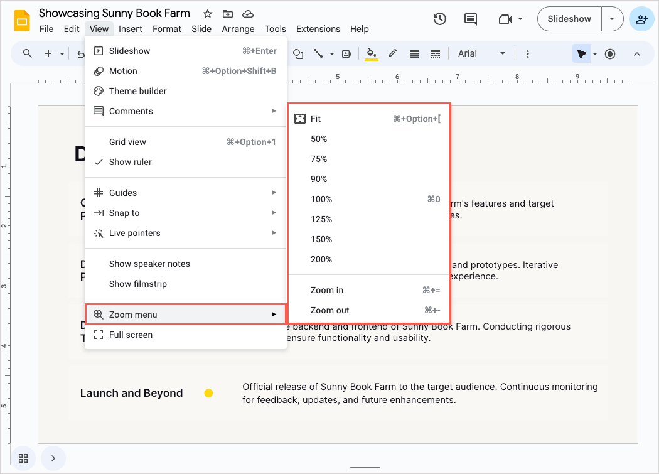Open border dash style icon
Image resolution: width=659 pixels, height=474 pixels.
click(436, 53)
